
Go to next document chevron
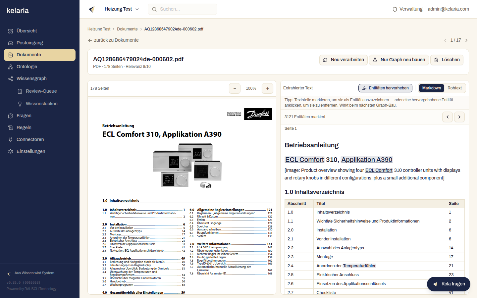[466, 40]
